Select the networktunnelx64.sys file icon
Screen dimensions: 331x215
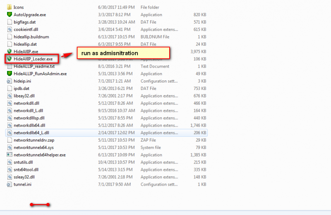[9, 147]
